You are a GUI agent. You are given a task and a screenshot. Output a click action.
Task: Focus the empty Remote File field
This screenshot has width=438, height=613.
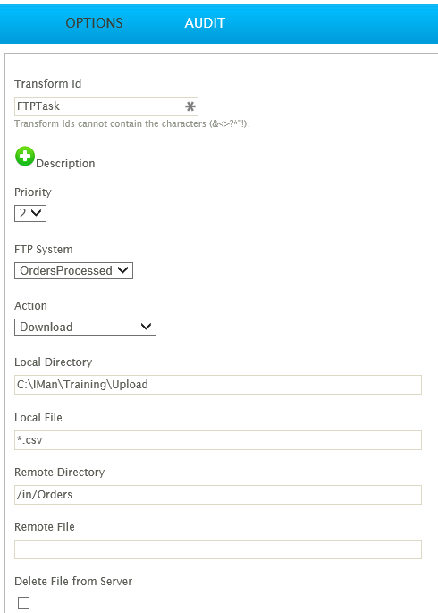(x=218, y=549)
